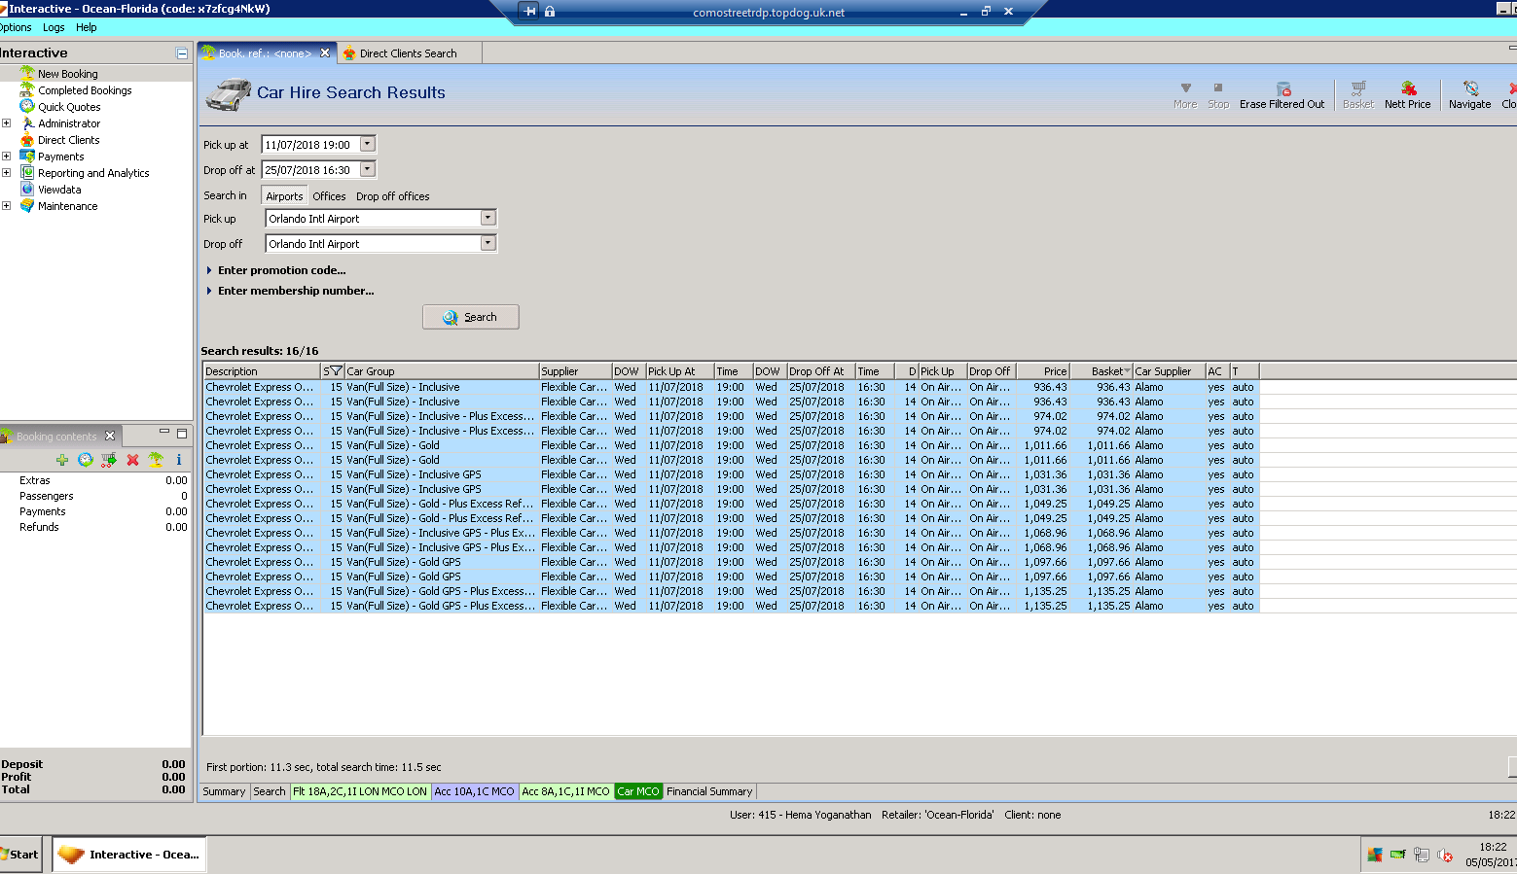
Task: Click the Erase Filtered Out toolbar icon
Action: pyautogui.click(x=1282, y=89)
